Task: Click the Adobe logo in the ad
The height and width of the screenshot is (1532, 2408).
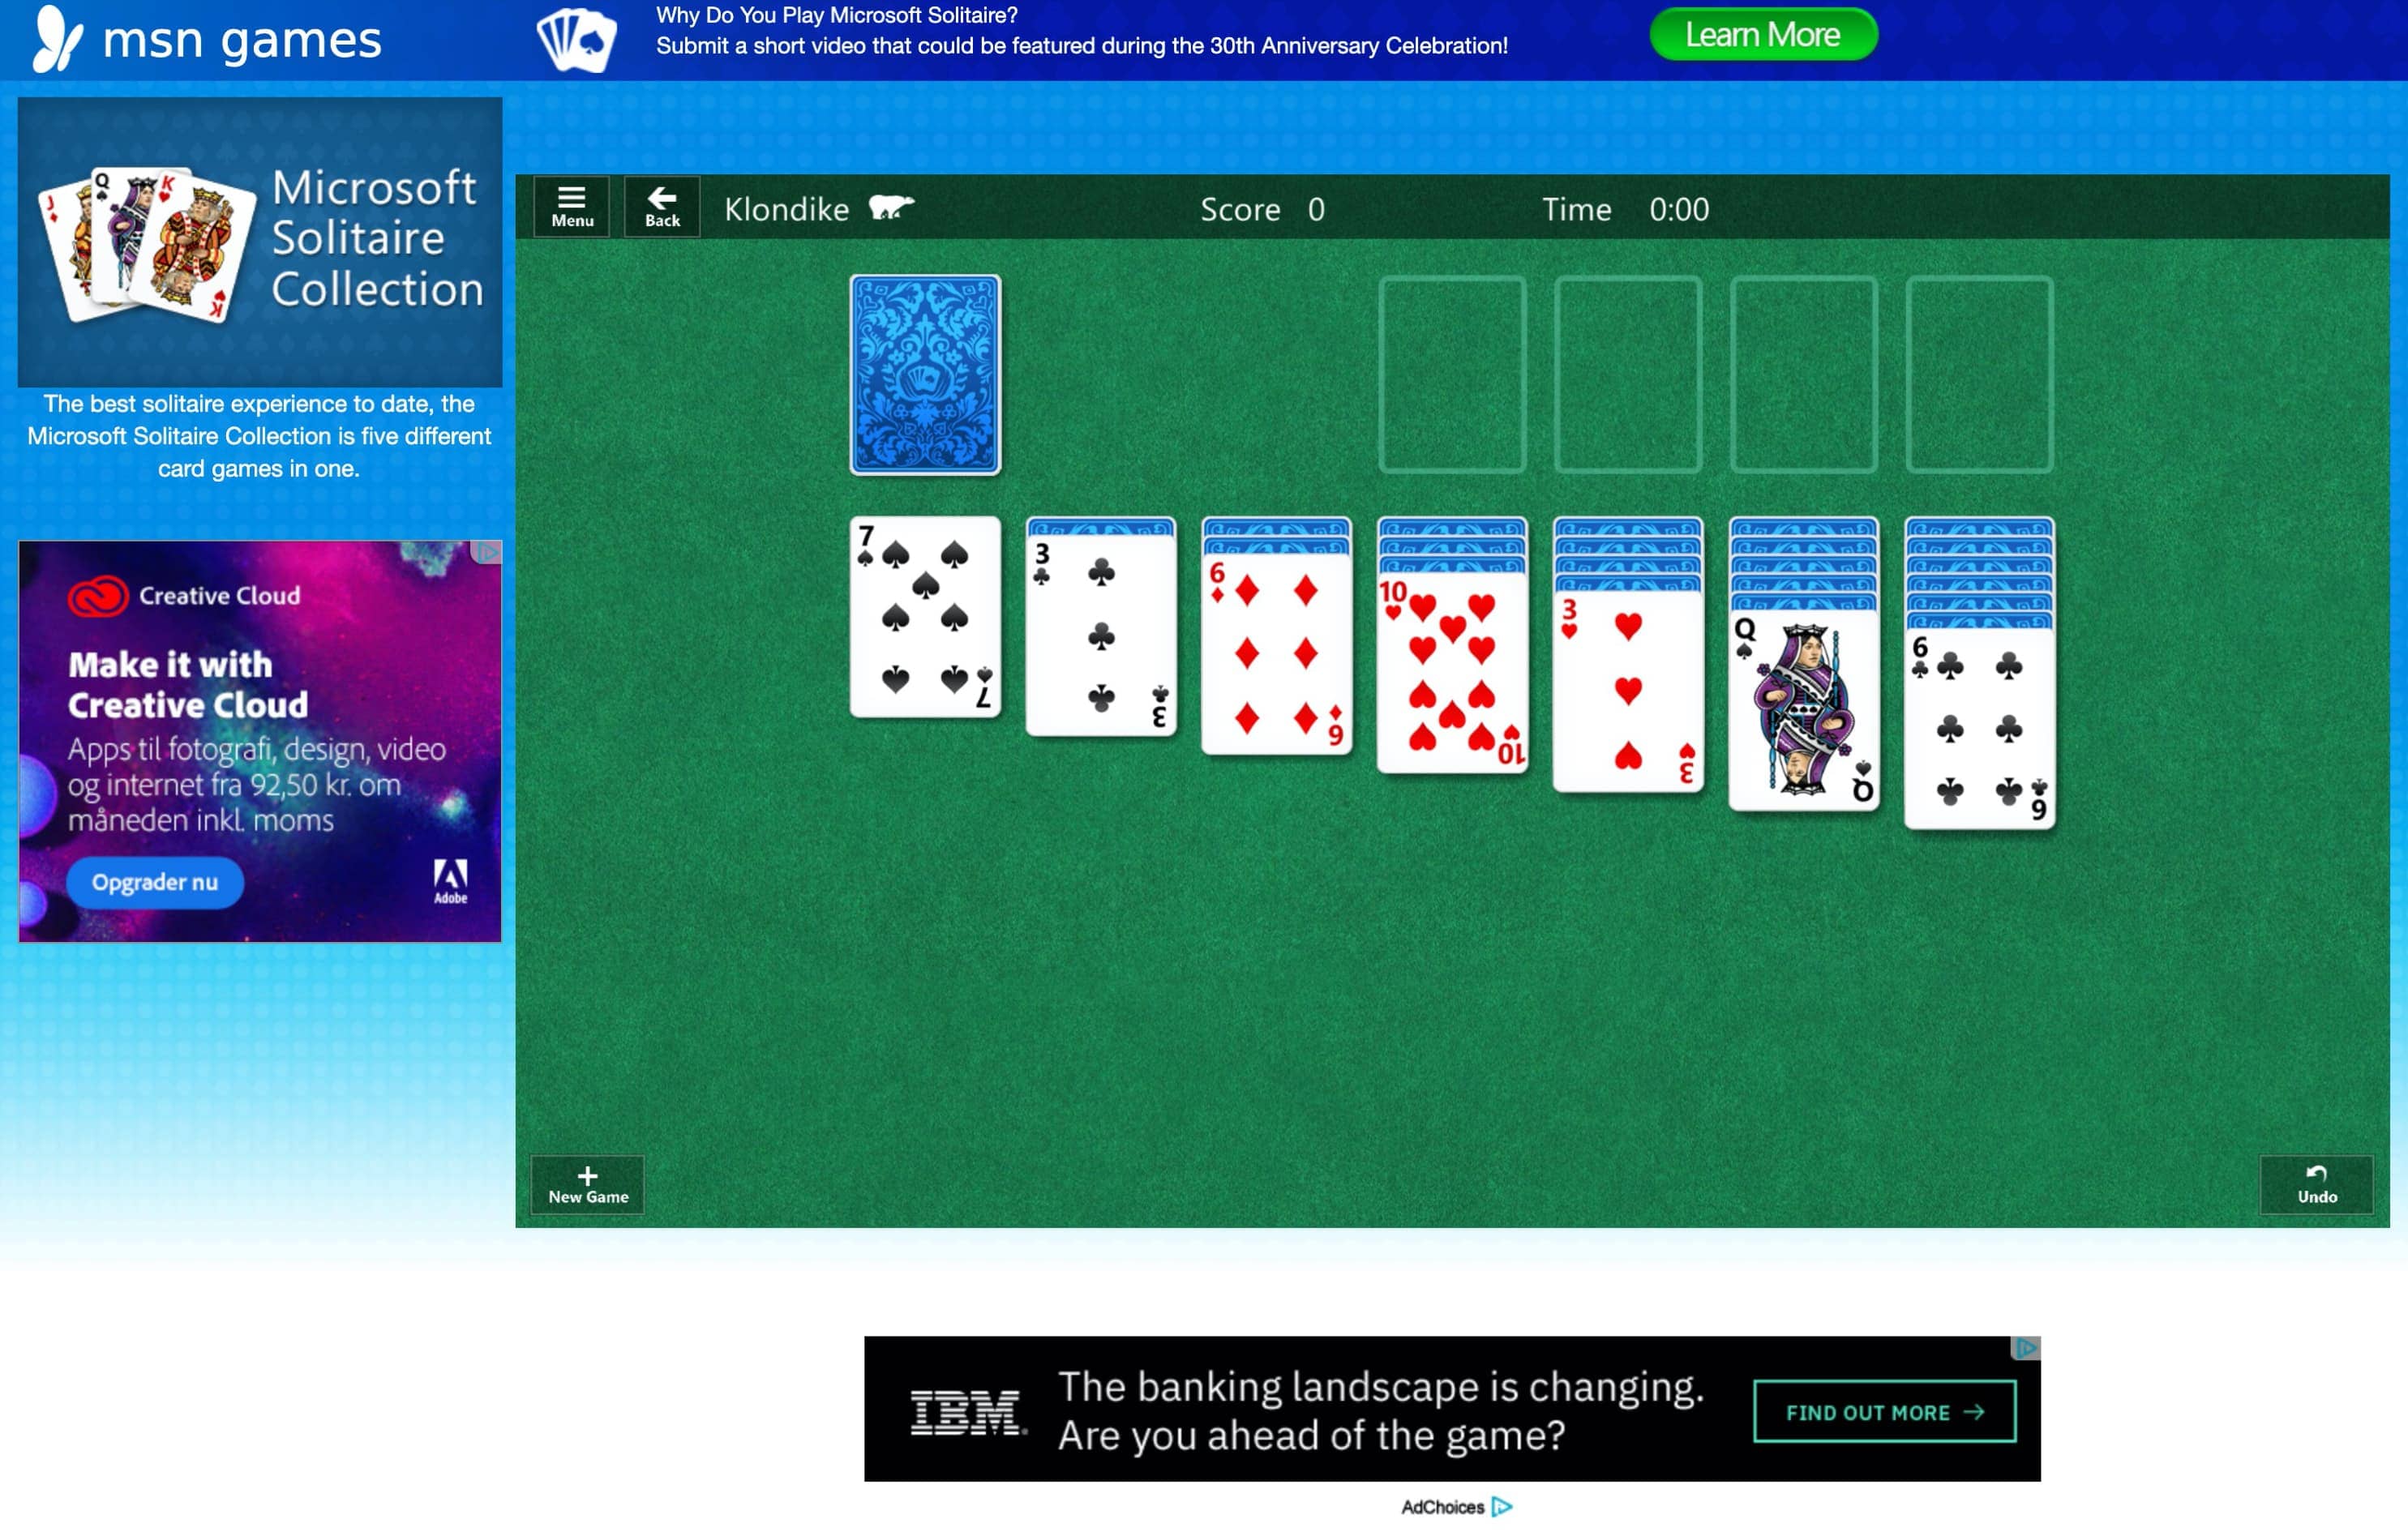Action: tap(452, 885)
